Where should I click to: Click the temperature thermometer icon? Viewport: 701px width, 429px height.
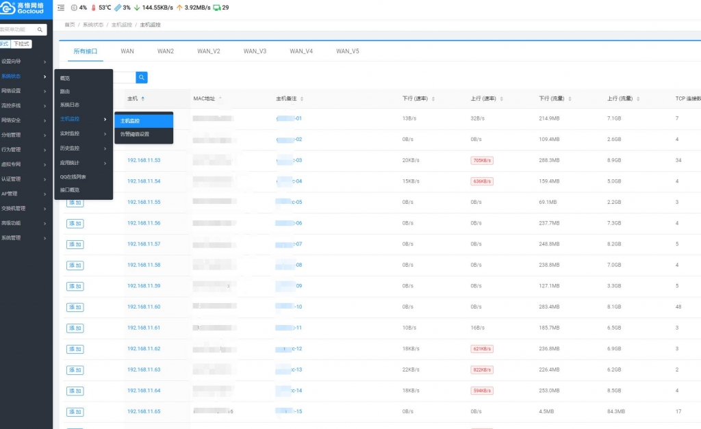tap(94, 8)
